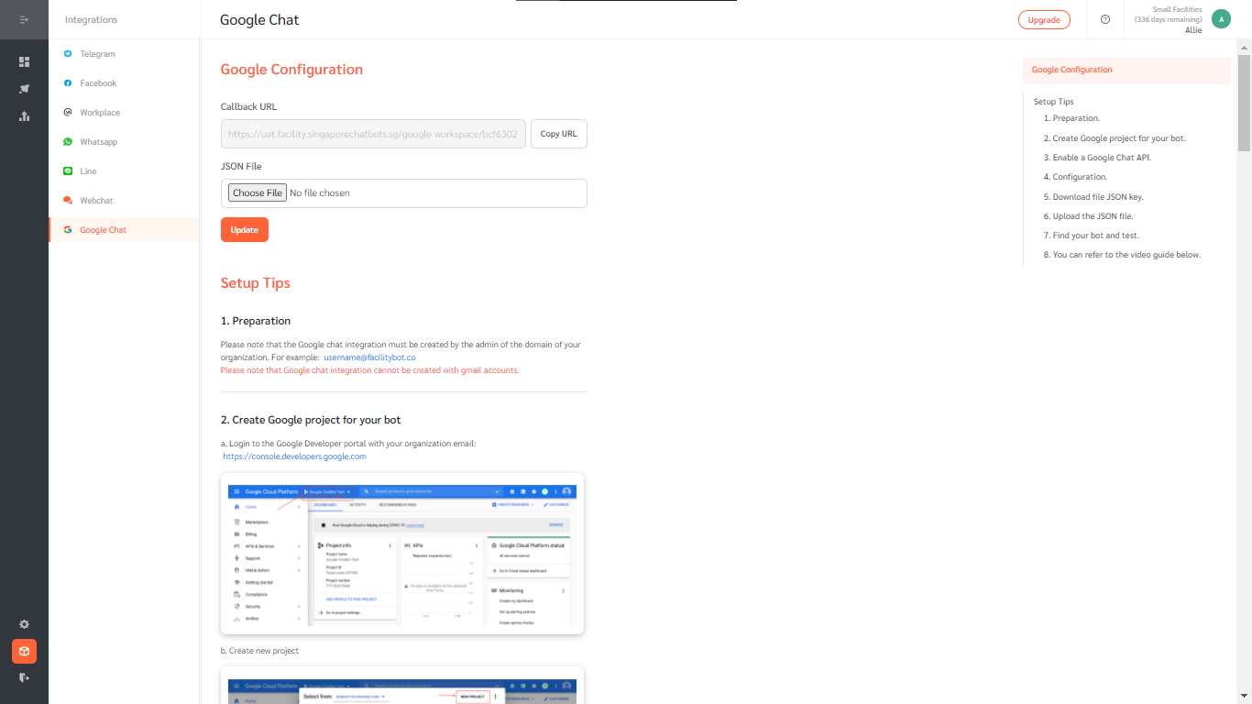1252x704 pixels.
Task: Open the dashboard grid icon in sidebar
Action: click(24, 61)
